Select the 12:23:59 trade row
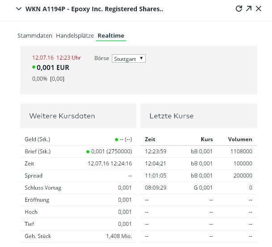This screenshot has width=272, height=247. (199, 152)
